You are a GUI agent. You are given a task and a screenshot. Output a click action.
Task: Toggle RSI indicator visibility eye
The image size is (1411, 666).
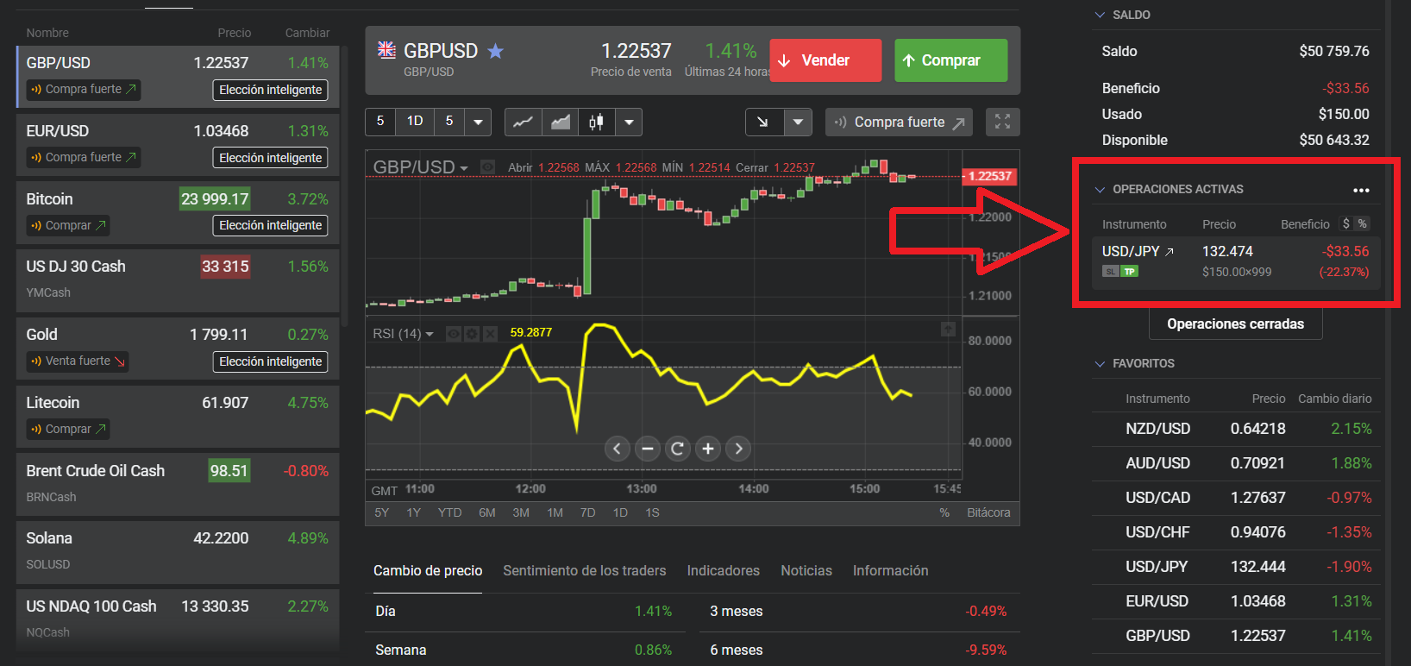coord(454,334)
